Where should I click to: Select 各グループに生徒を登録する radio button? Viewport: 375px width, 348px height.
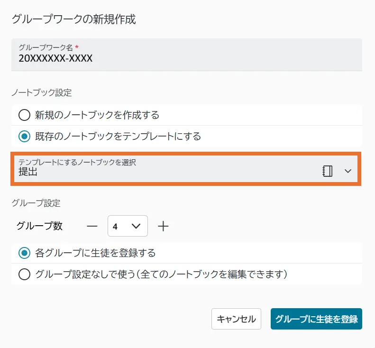pyautogui.click(x=24, y=253)
